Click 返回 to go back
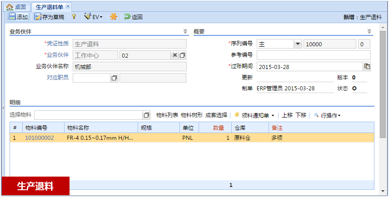This screenshot has width=389, height=197. pos(133,17)
